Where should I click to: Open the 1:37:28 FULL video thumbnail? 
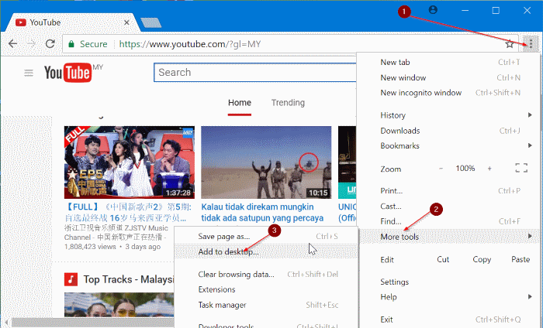130,162
